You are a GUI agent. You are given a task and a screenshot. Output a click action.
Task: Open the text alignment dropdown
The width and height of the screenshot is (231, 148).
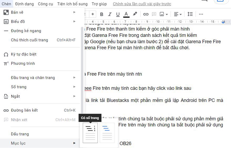click(178, 14)
